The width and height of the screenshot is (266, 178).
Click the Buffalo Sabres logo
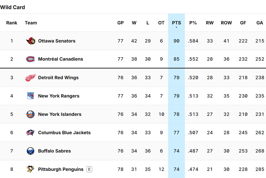31,151
